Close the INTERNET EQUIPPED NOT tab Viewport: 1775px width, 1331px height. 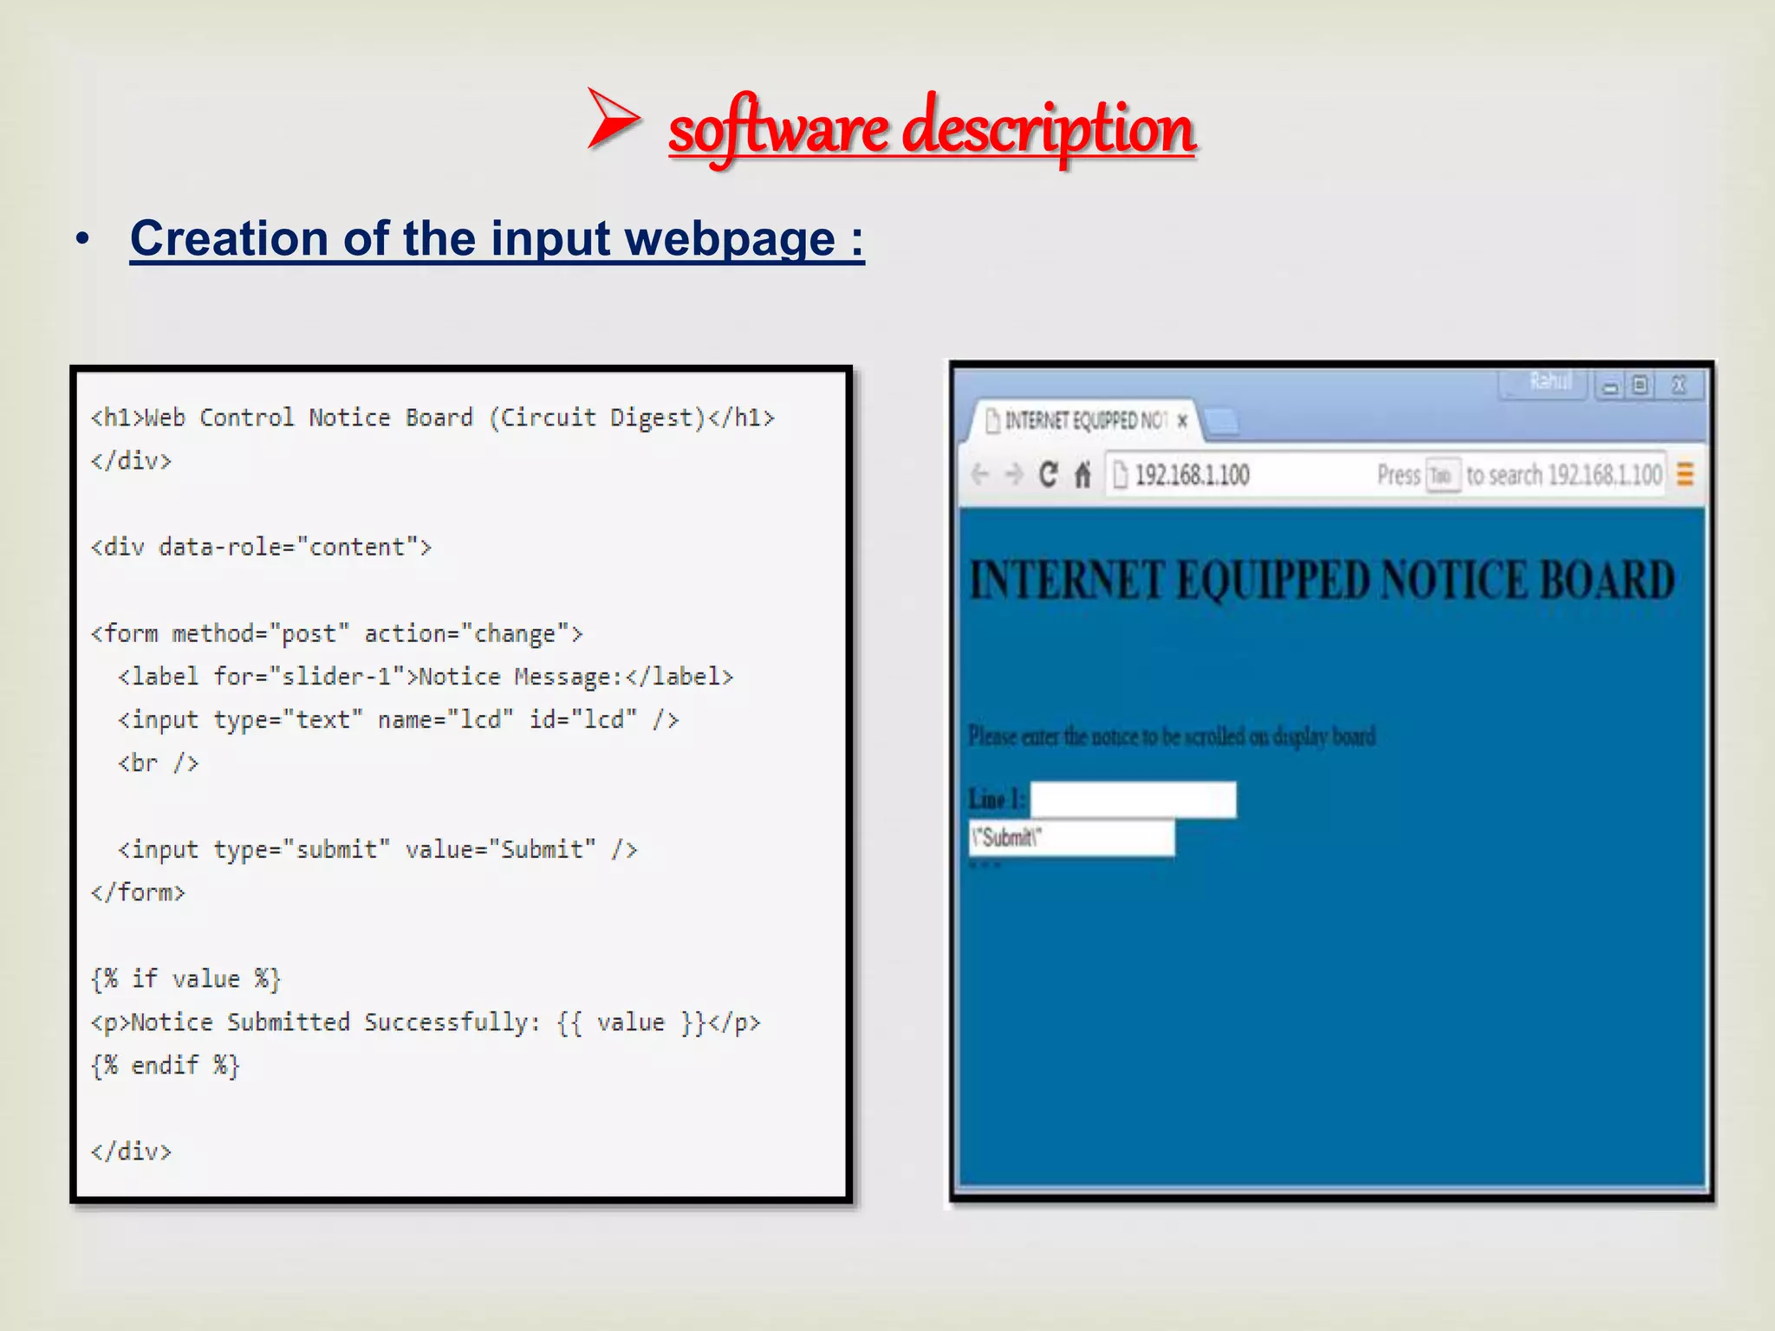[1182, 421]
